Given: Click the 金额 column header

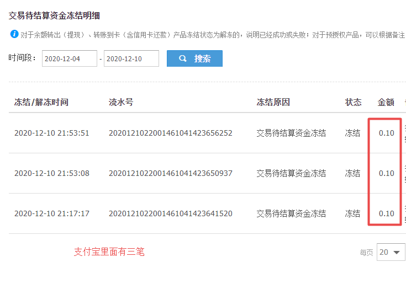Looking at the screenshot, I should [386, 102].
